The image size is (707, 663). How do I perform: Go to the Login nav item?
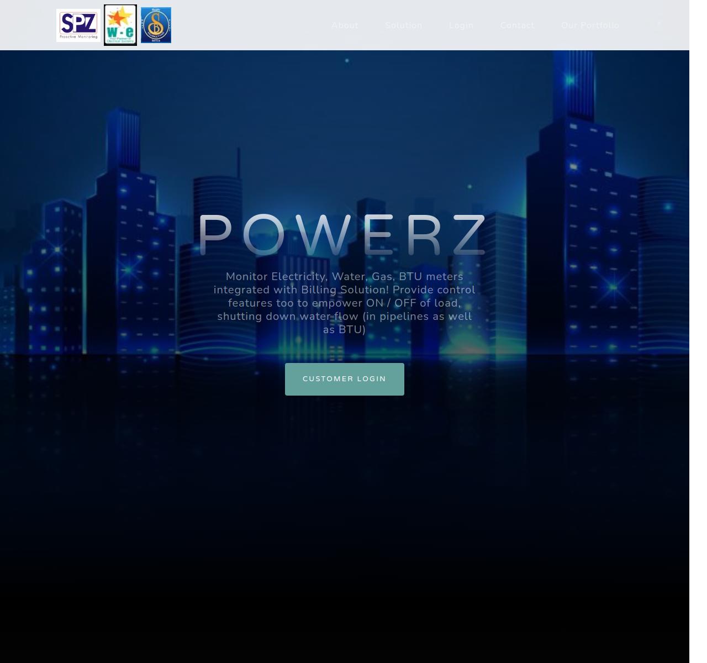[461, 25]
